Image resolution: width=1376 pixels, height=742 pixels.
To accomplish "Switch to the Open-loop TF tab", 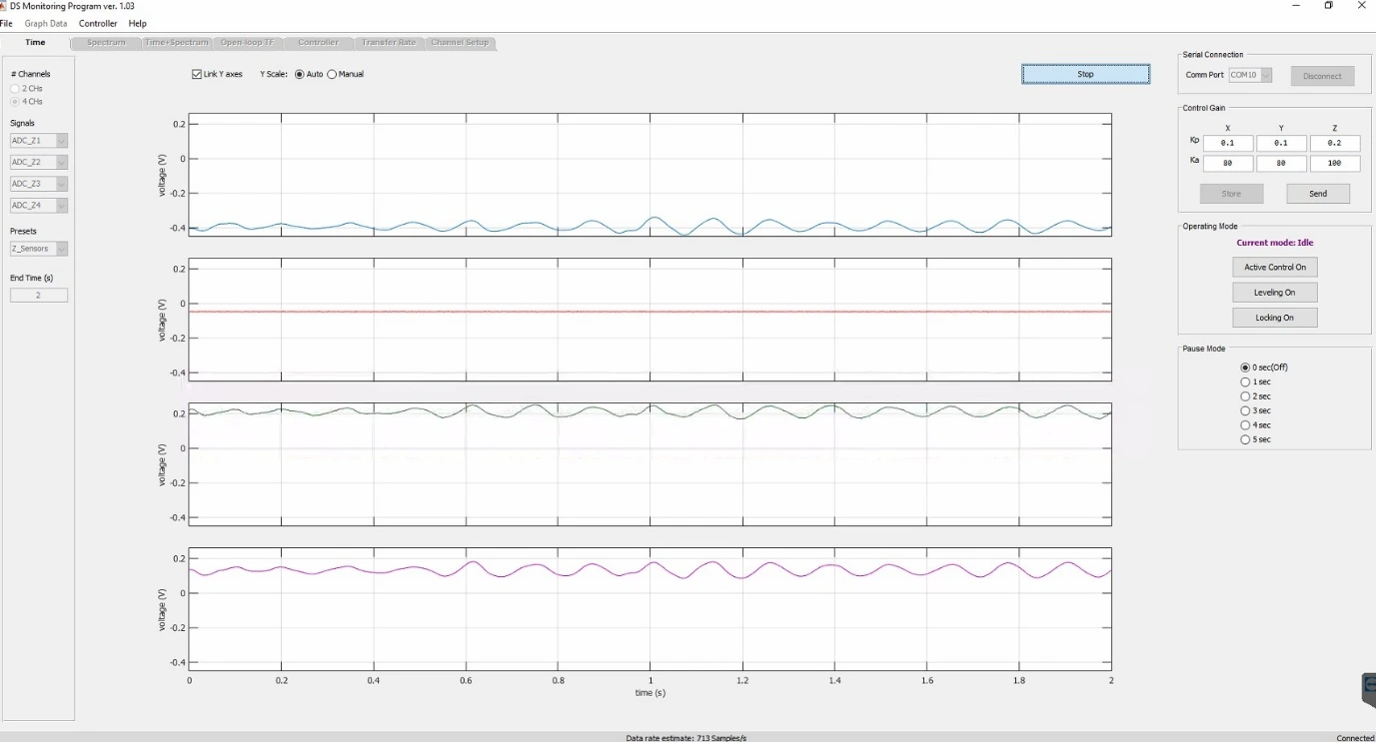I will coord(247,43).
